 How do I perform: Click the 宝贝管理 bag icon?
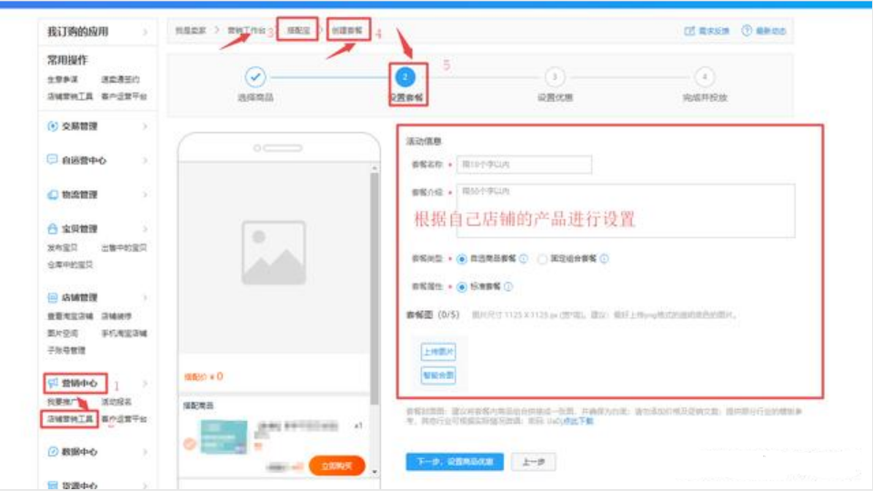point(53,229)
